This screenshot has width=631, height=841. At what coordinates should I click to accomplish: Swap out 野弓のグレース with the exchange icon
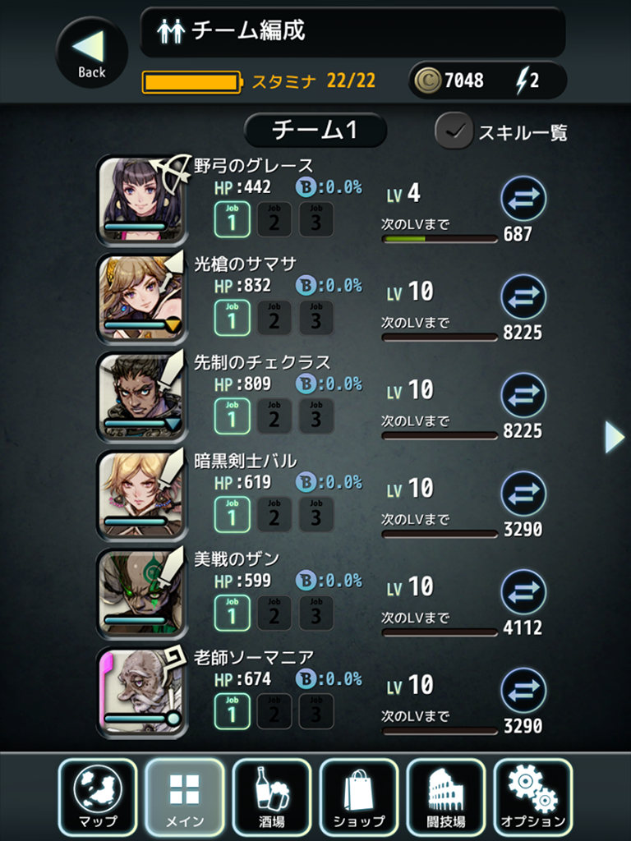click(x=523, y=198)
